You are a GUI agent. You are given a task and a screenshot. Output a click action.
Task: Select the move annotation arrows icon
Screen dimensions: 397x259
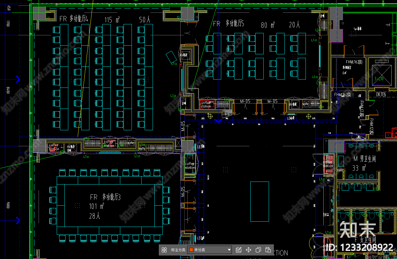[x=249, y=250]
